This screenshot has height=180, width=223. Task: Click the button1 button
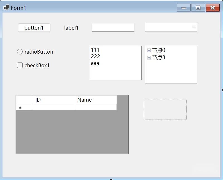pyautogui.click(x=34, y=28)
